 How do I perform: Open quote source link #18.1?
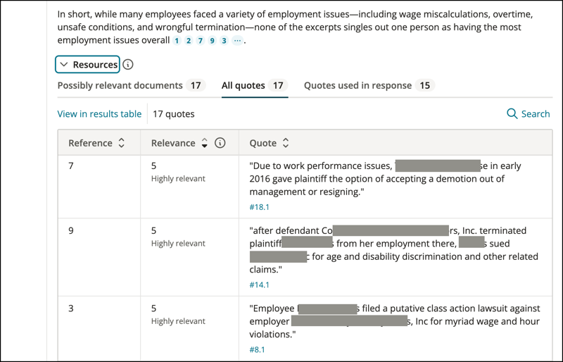pyautogui.click(x=259, y=207)
